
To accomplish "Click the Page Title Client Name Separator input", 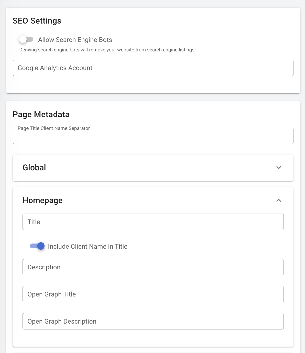I will coord(153,136).
